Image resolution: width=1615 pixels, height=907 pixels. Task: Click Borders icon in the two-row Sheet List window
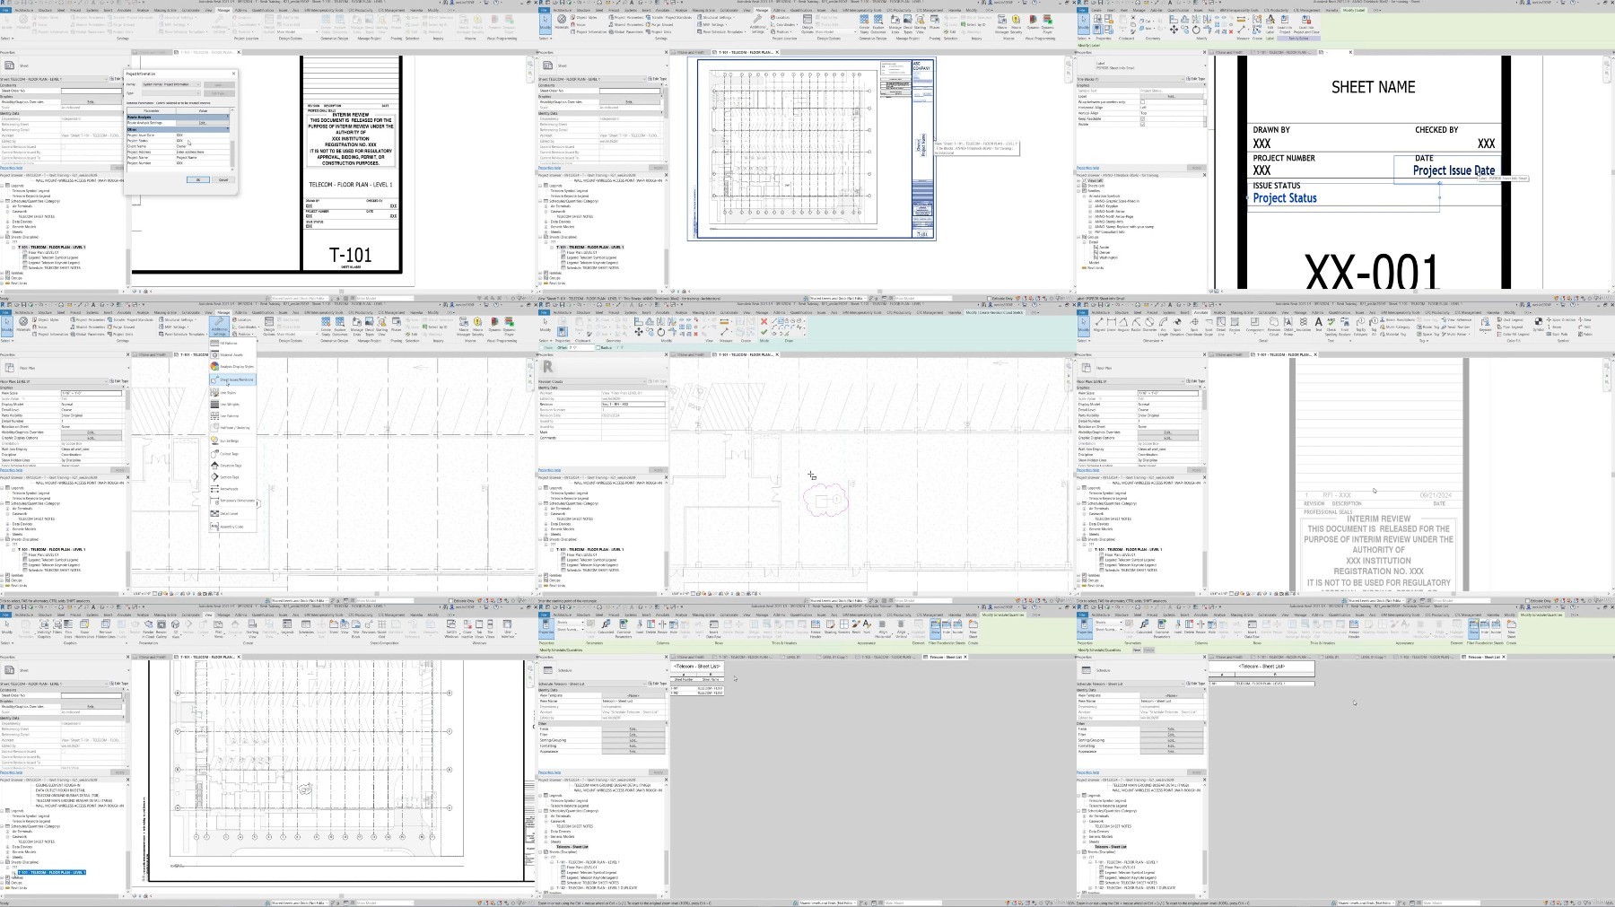click(844, 627)
